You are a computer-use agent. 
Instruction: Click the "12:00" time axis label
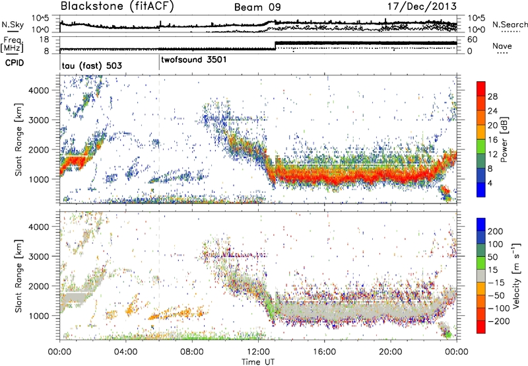(258, 352)
